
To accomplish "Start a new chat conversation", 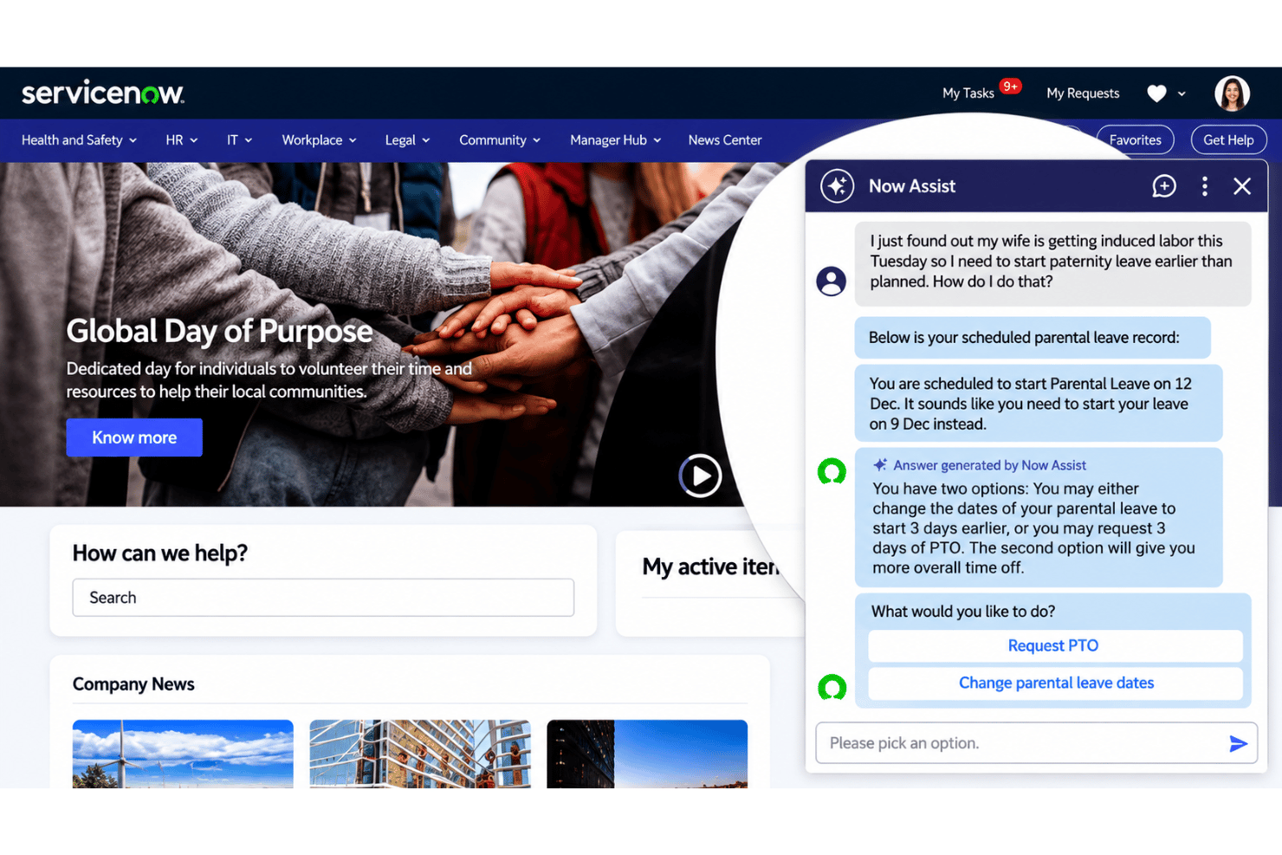I will pyautogui.click(x=1163, y=186).
